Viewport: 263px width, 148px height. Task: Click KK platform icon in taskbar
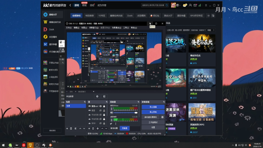tap(17, 145)
